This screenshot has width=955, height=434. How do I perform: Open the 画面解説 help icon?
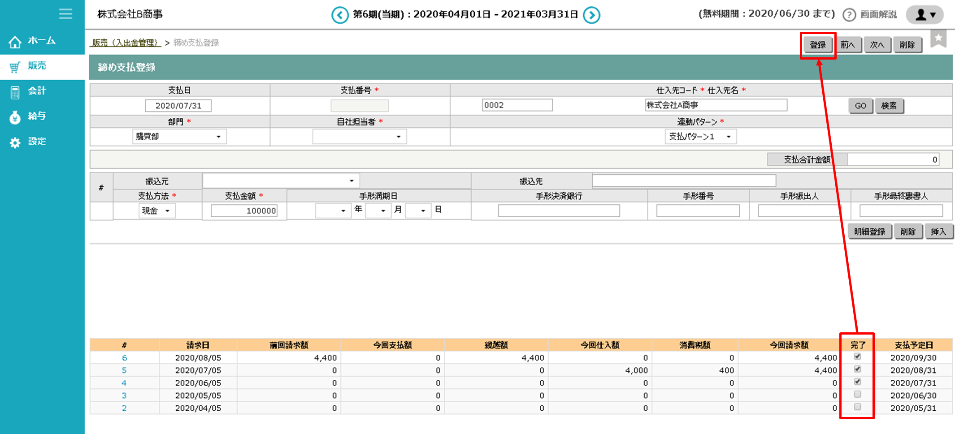point(849,15)
